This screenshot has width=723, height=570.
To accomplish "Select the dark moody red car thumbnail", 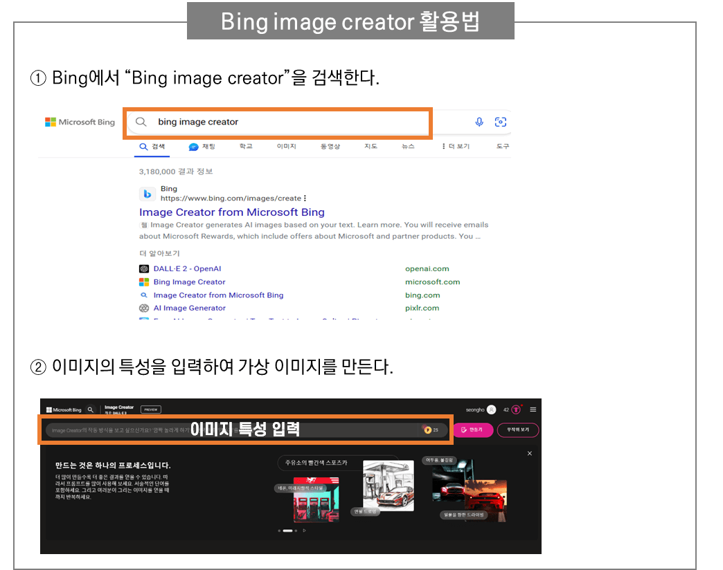I will [x=450, y=481].
